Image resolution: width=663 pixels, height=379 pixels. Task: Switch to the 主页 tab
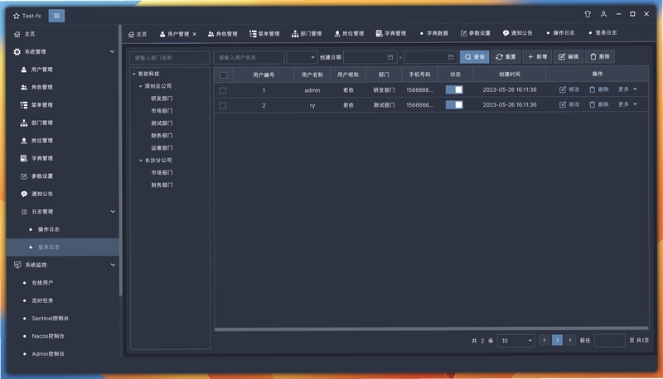(138, 34)
